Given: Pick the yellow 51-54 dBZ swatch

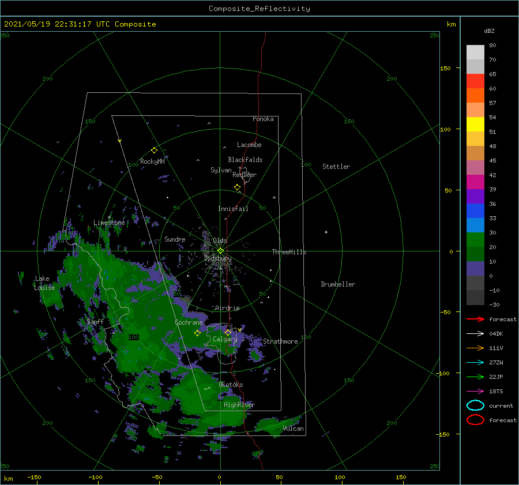Looking at the screenshot, I should pyautogui.click(x=475, y=124).
